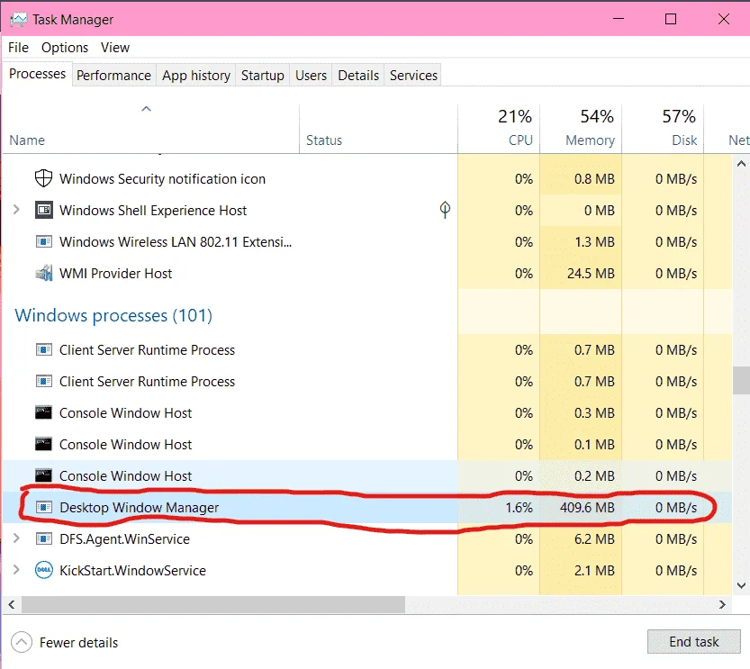This screenshot has height=669, width=750.
Task: Click the 24.5 MB memory value
Action: point(591,273)
